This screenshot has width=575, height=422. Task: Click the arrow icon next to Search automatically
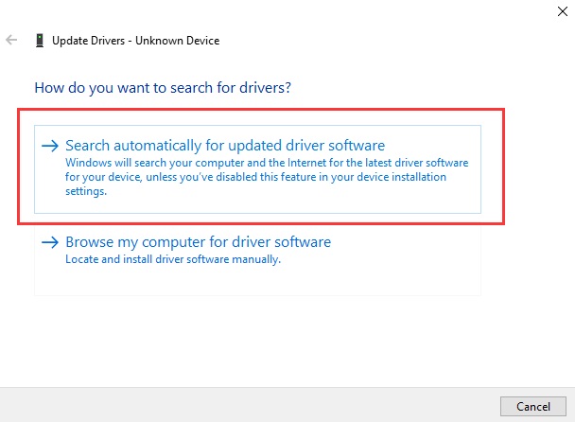pos(50,146)
